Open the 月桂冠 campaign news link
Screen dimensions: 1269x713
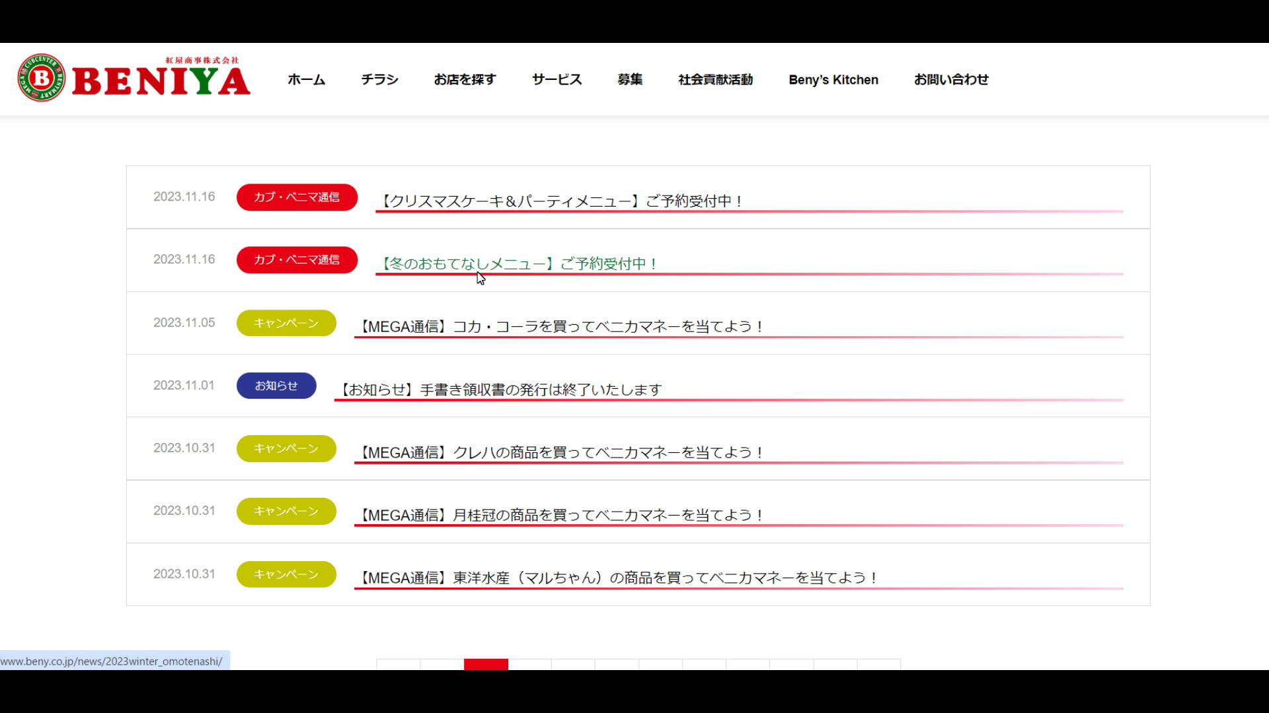(562, 515)
